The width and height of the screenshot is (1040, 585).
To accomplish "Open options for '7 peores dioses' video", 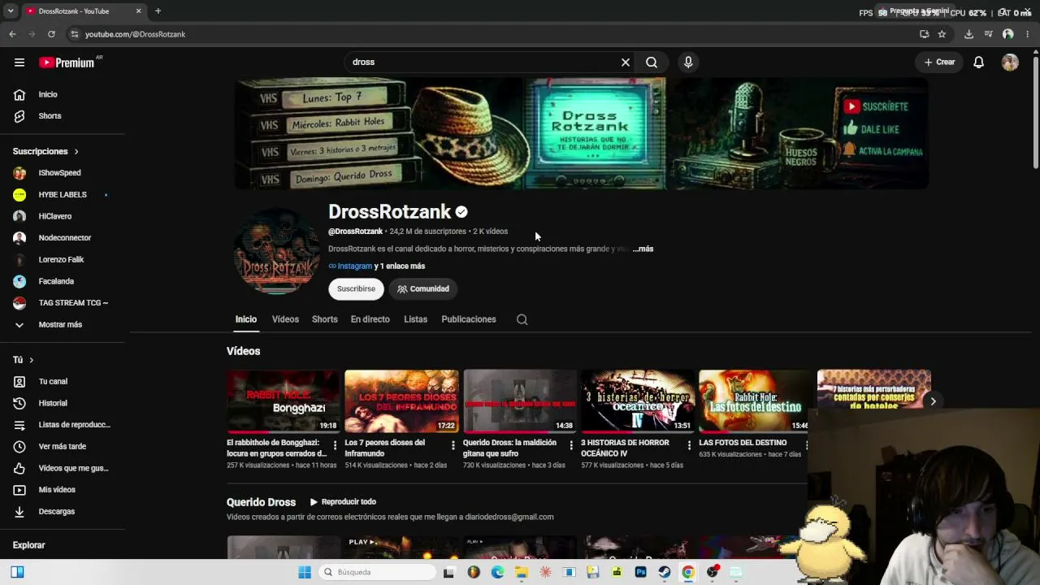I will click(453, 445).
